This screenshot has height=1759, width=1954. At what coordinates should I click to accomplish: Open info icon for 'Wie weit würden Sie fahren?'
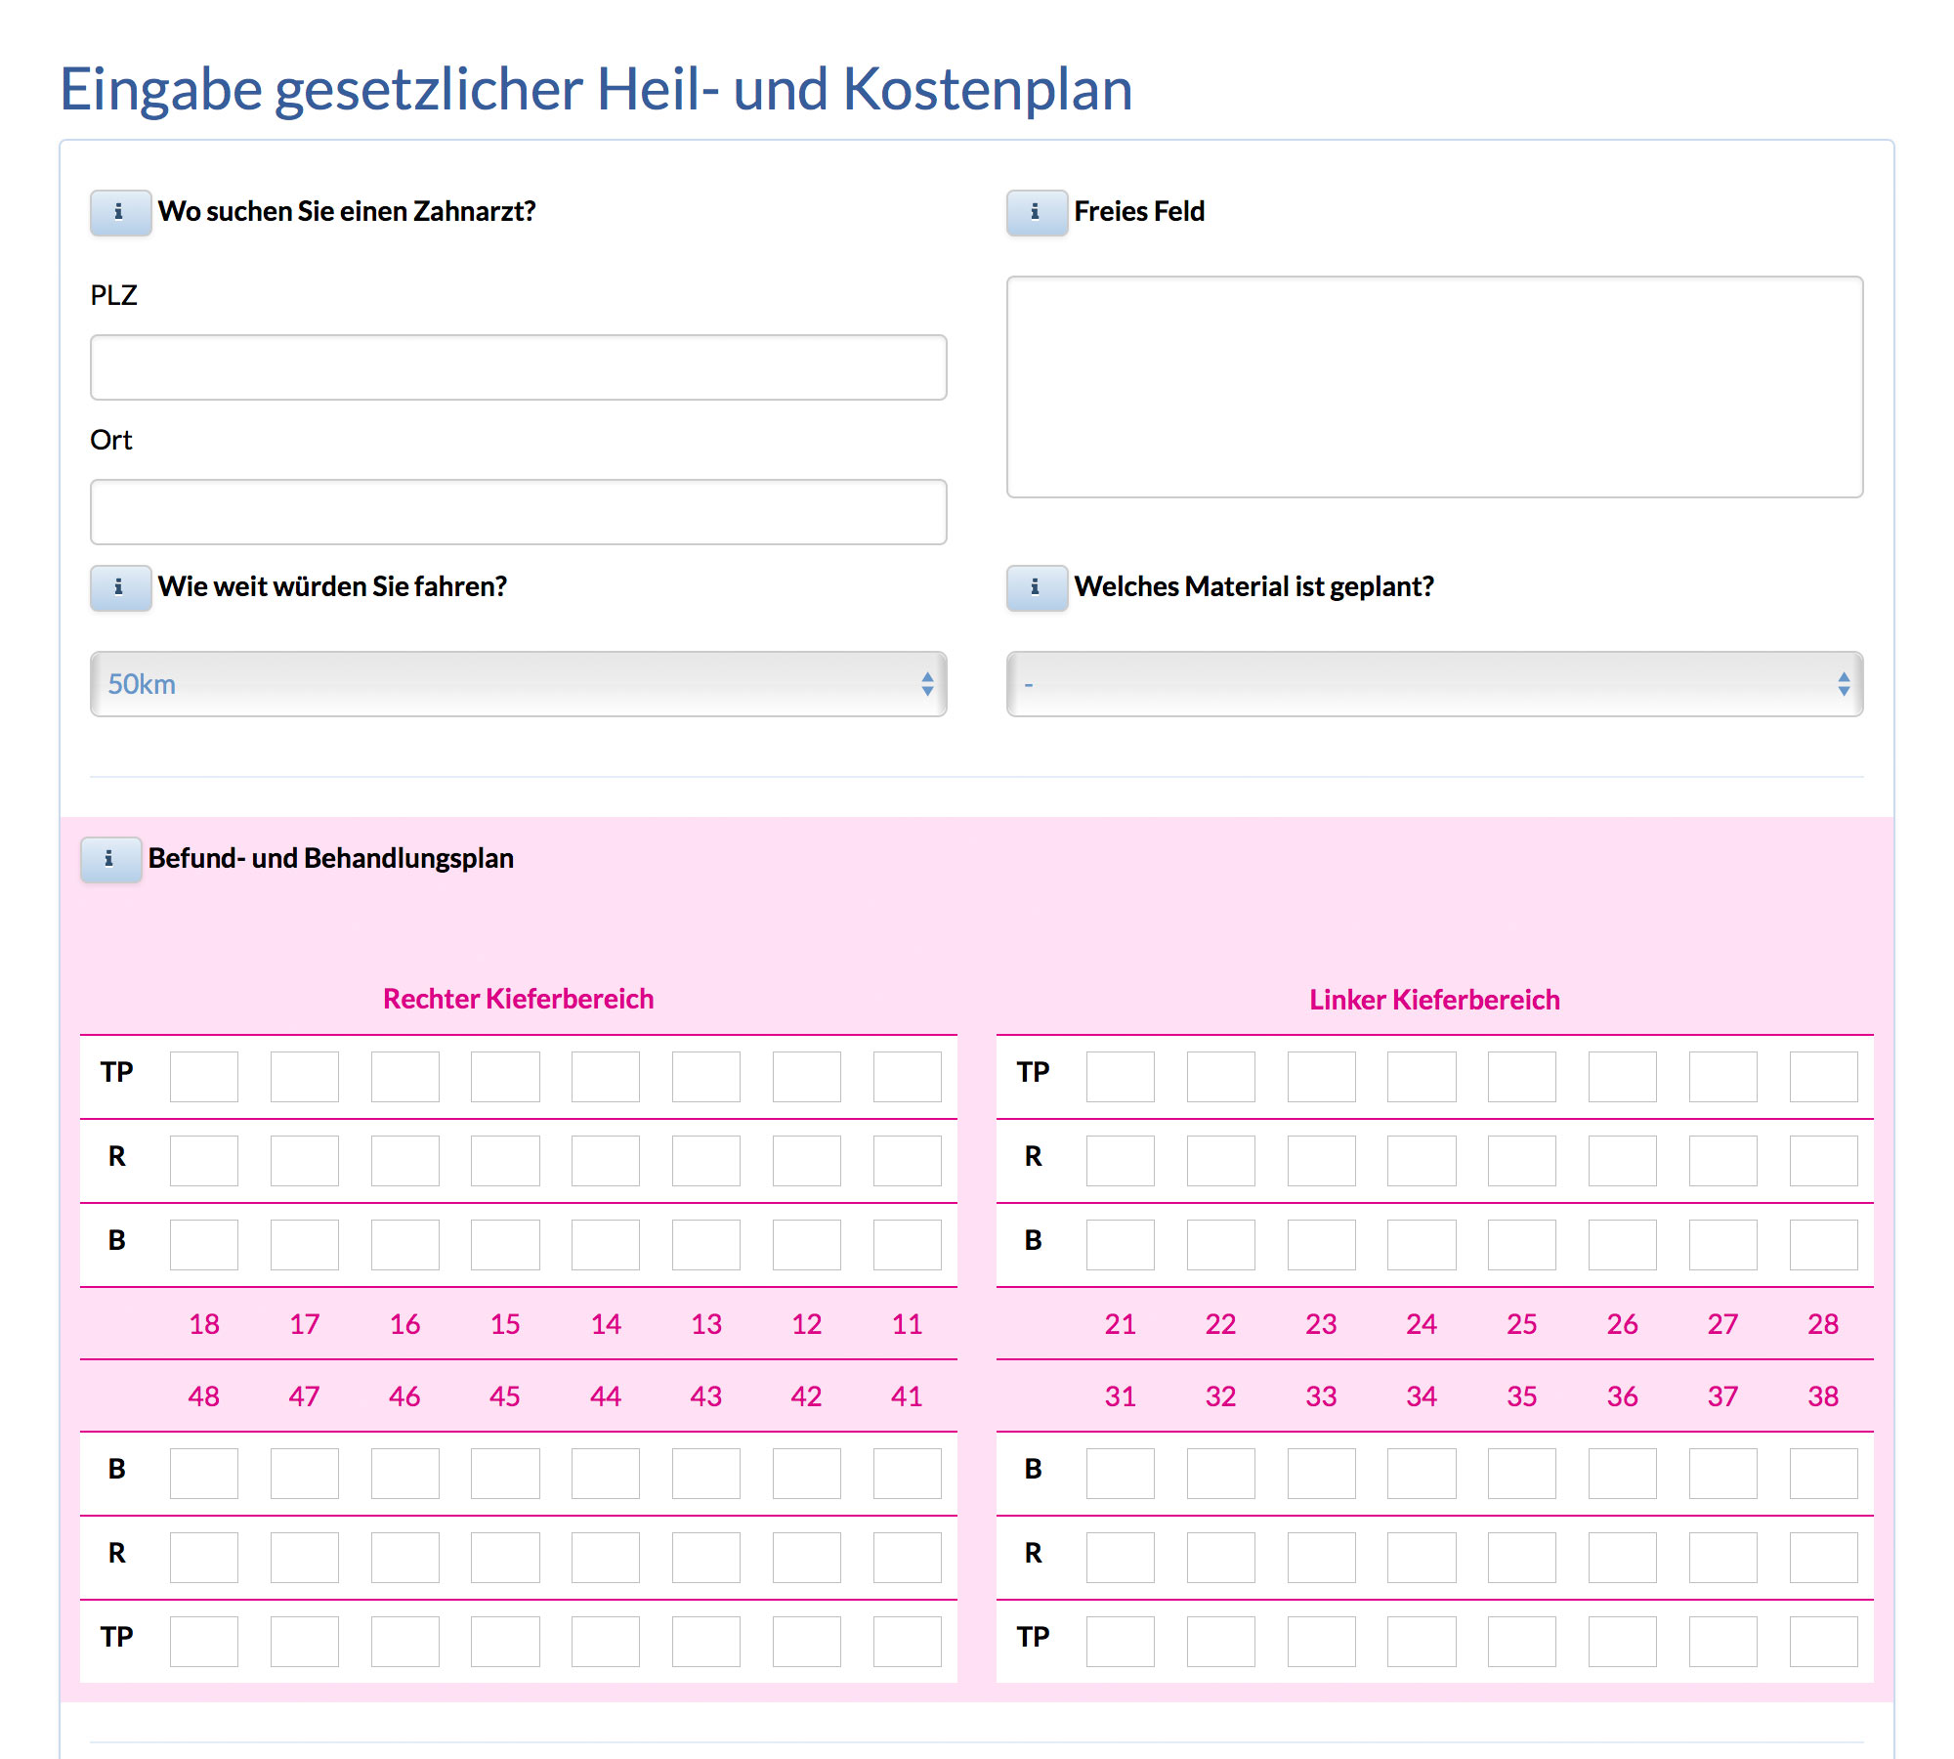120,587
